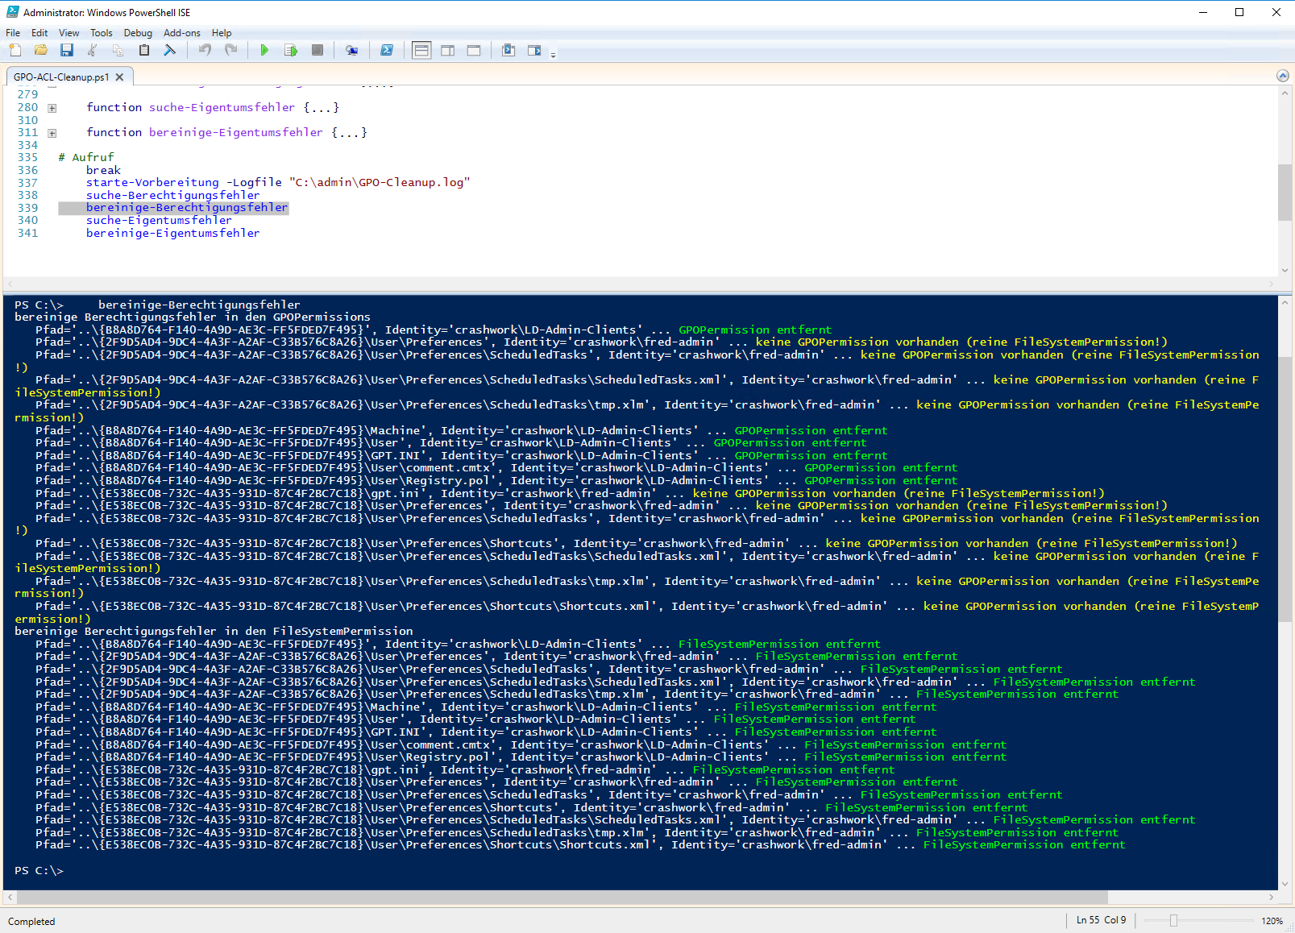Viewport: 1295px width, 933px height.
Task: Click the starte-Vorbereitung command on line 337
Action: [x=152, y=183]
